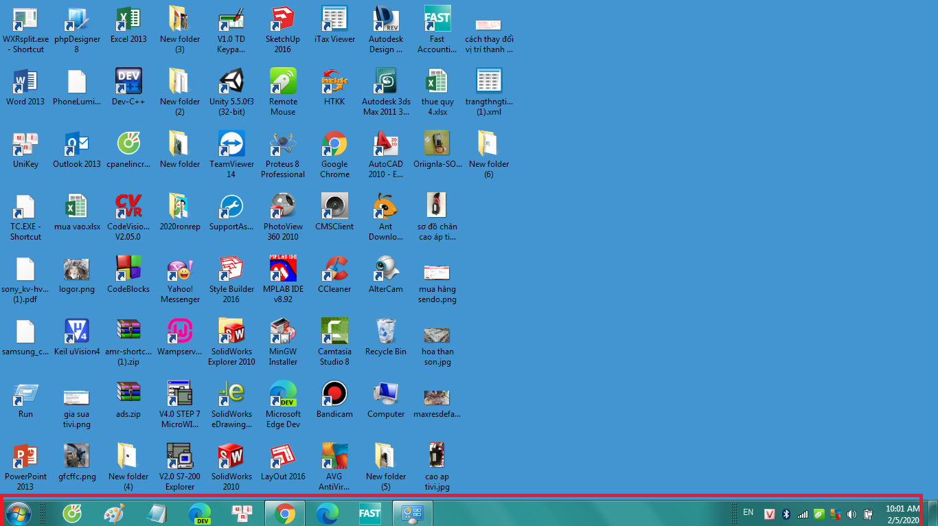Click the clock showing 10:01 AM
Viewport: 938px width, 526px height.
click(x=902, y=514)
